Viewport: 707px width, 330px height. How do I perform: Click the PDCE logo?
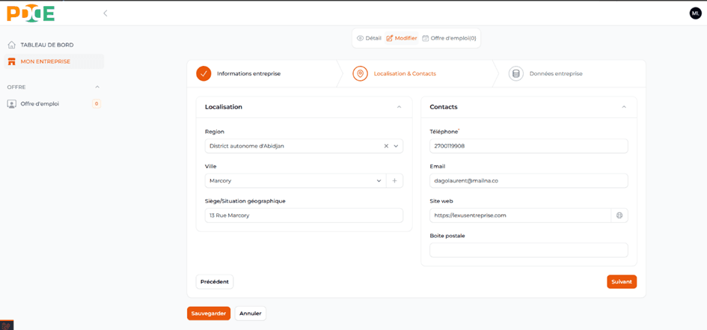31,13
